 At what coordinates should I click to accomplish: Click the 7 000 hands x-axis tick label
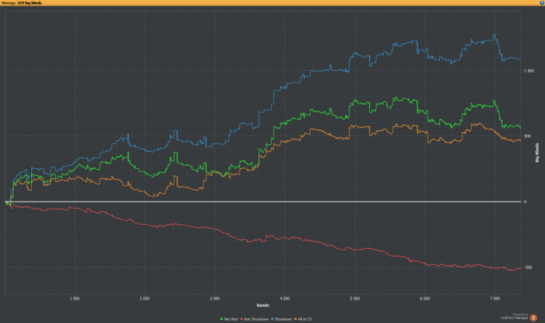click(495, 299)
